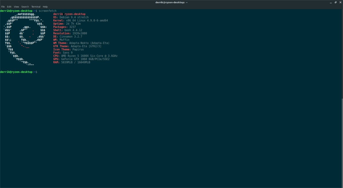Click the 'WM: Muffin' line

(61, 40)
